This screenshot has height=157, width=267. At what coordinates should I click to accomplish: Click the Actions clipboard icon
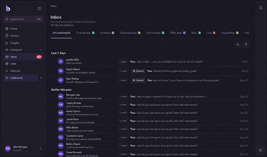point(7,36)
